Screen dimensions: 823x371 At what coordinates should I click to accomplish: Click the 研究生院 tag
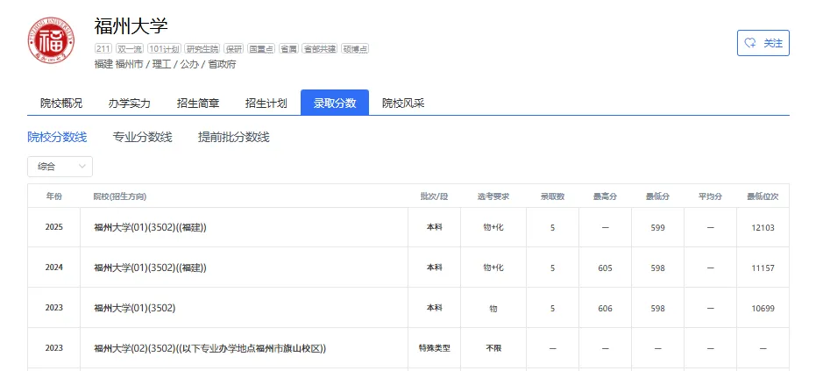point(202,49)
